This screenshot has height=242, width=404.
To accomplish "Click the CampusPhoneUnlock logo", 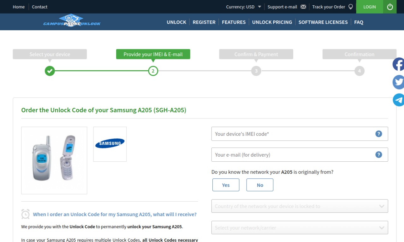I will coord(72,20).
